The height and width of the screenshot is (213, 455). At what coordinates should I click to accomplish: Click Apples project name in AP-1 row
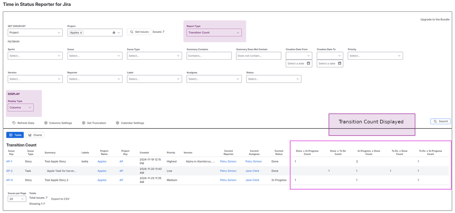point(102,162)
